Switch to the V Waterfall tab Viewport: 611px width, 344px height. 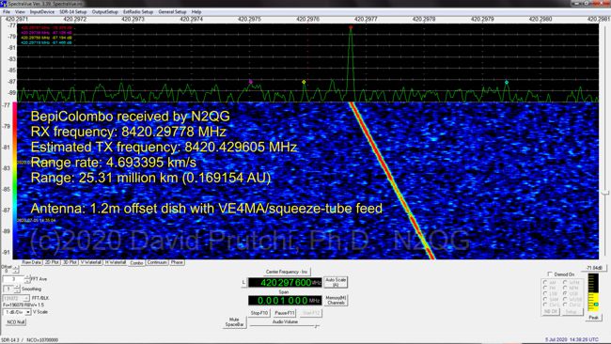(x=91, y=262)
